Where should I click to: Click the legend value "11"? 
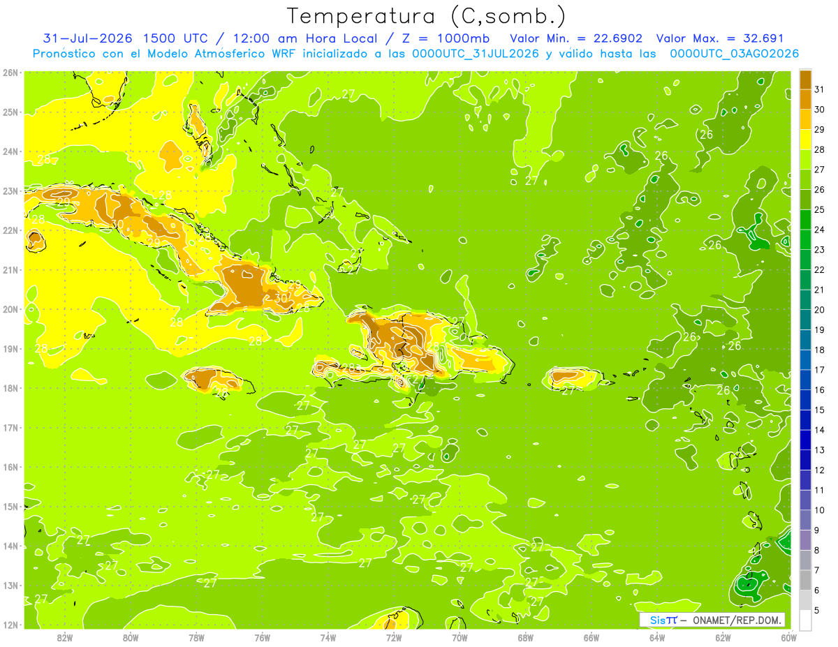[819, 491]
